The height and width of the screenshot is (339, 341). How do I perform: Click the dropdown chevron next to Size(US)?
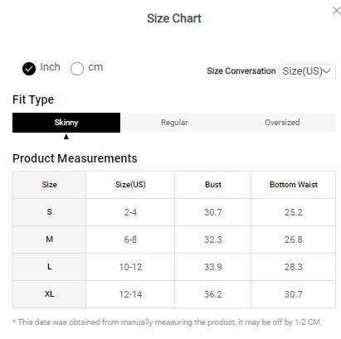327,71
